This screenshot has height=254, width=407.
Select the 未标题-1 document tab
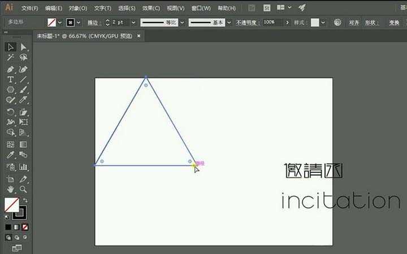tap(85, 36)
